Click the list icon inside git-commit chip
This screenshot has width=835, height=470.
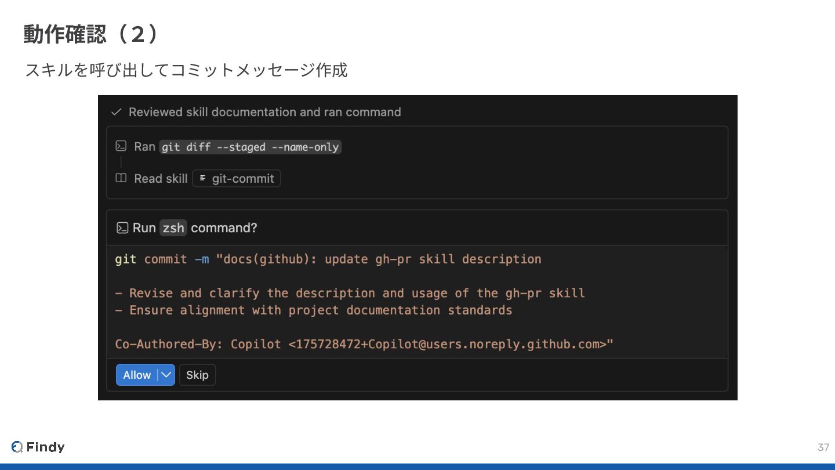coord(202,178)
